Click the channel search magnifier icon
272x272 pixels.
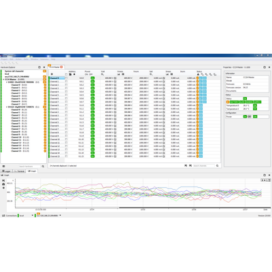[218, 166]
